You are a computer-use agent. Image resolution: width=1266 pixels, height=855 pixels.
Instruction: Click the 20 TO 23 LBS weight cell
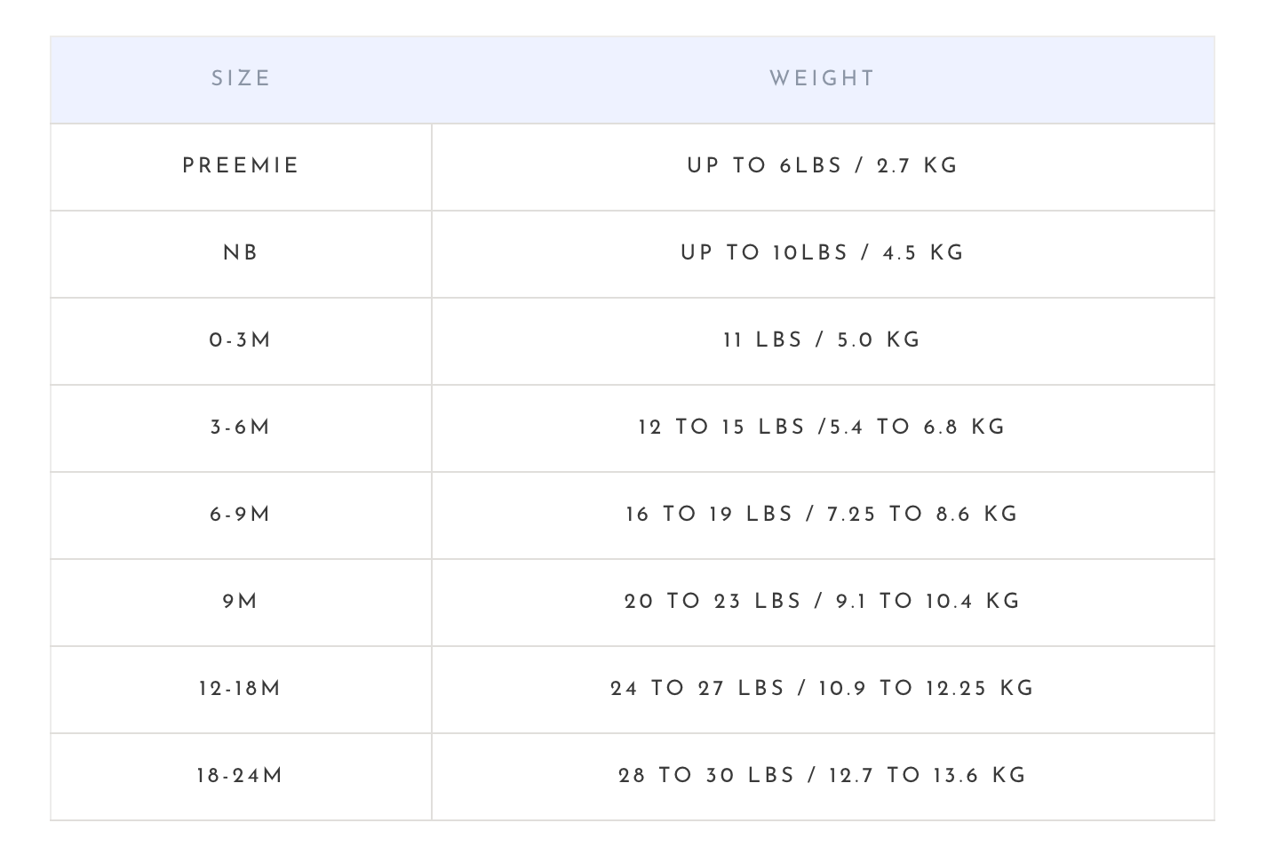pos(823,603)
